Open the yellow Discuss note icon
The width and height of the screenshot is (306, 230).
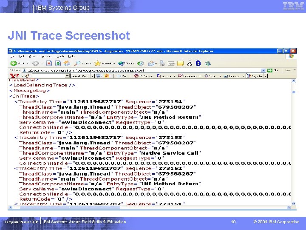click(x=180, y=63)
